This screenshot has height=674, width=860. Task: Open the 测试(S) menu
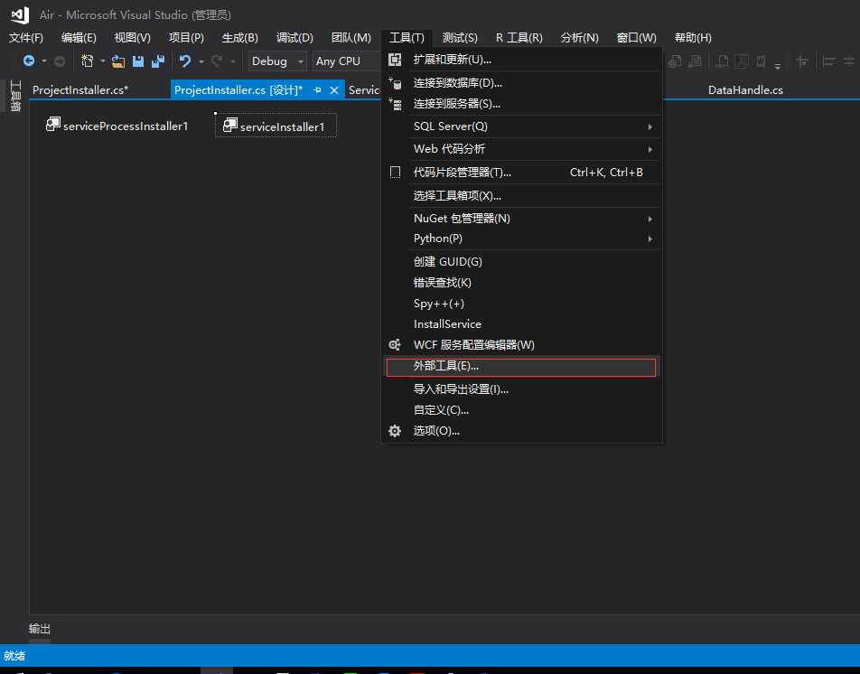[x=460, y=37]
